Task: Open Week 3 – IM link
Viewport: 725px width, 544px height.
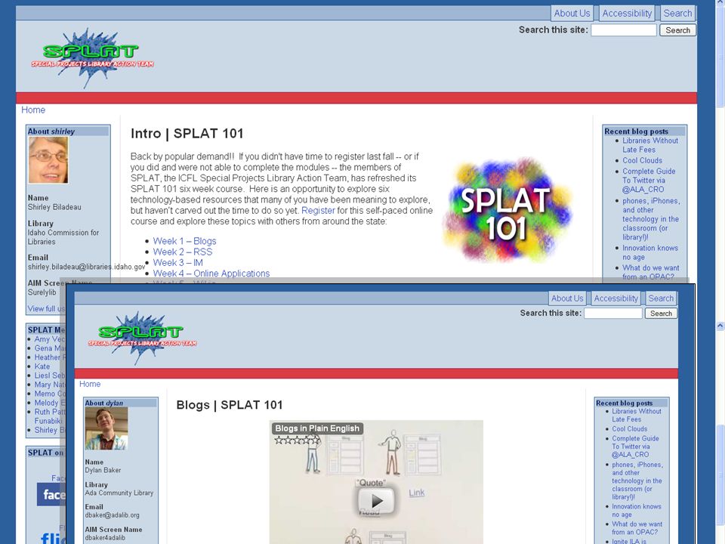Action: coord(178,263)
